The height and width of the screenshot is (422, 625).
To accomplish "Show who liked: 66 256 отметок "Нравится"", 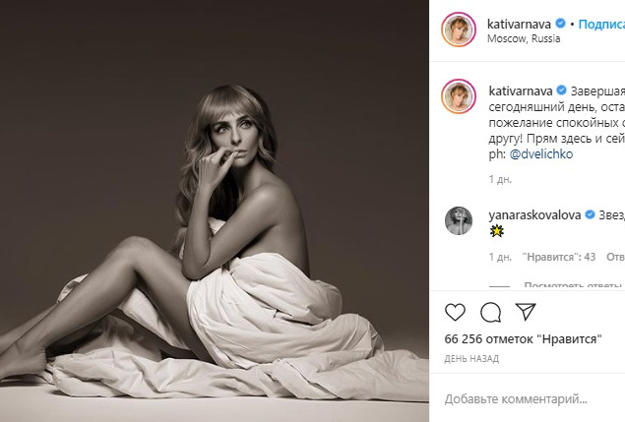I will pyautogui.click(x=522, y=337).
